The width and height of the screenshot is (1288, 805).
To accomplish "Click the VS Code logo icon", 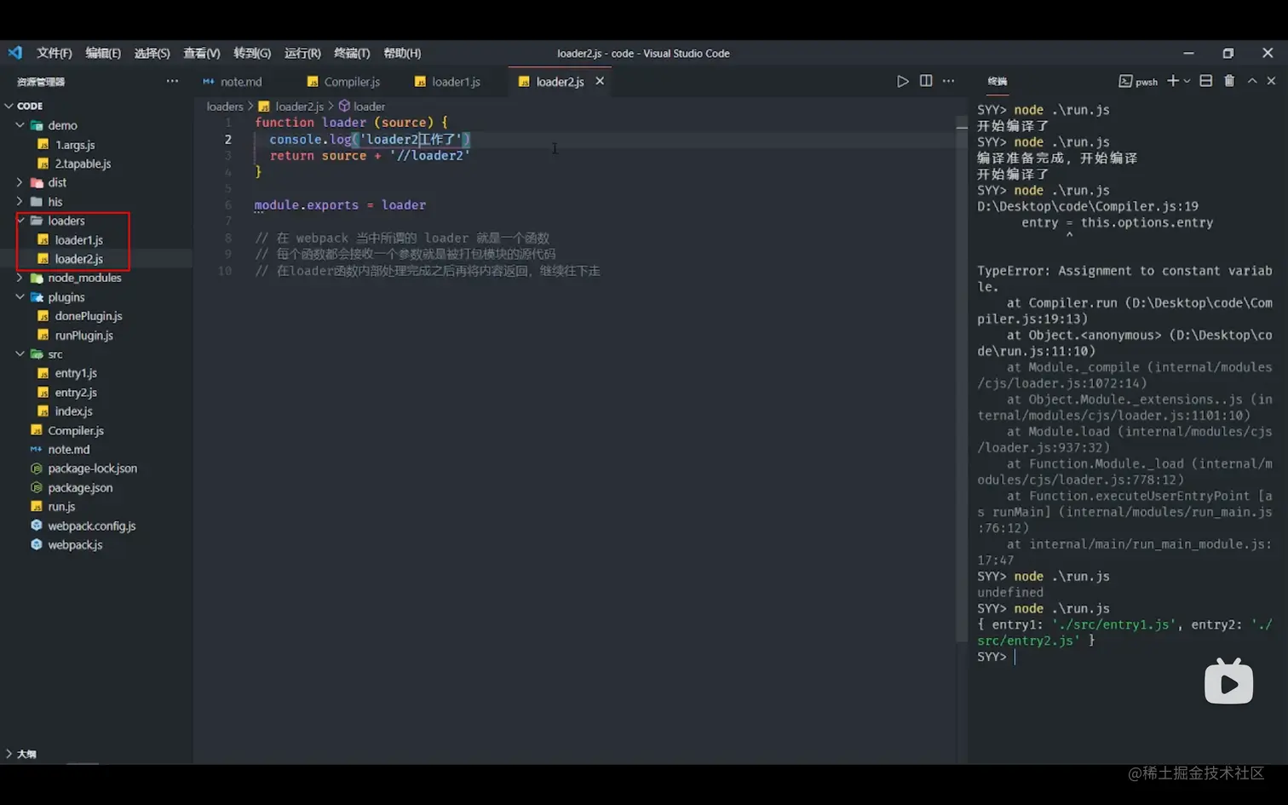I will pos(15,53).
